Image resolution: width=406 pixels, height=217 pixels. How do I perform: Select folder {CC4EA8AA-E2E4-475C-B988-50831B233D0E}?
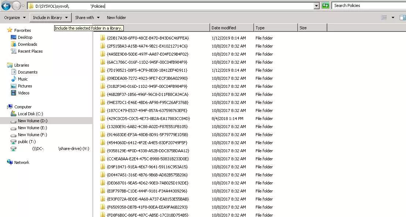(148, 159)
